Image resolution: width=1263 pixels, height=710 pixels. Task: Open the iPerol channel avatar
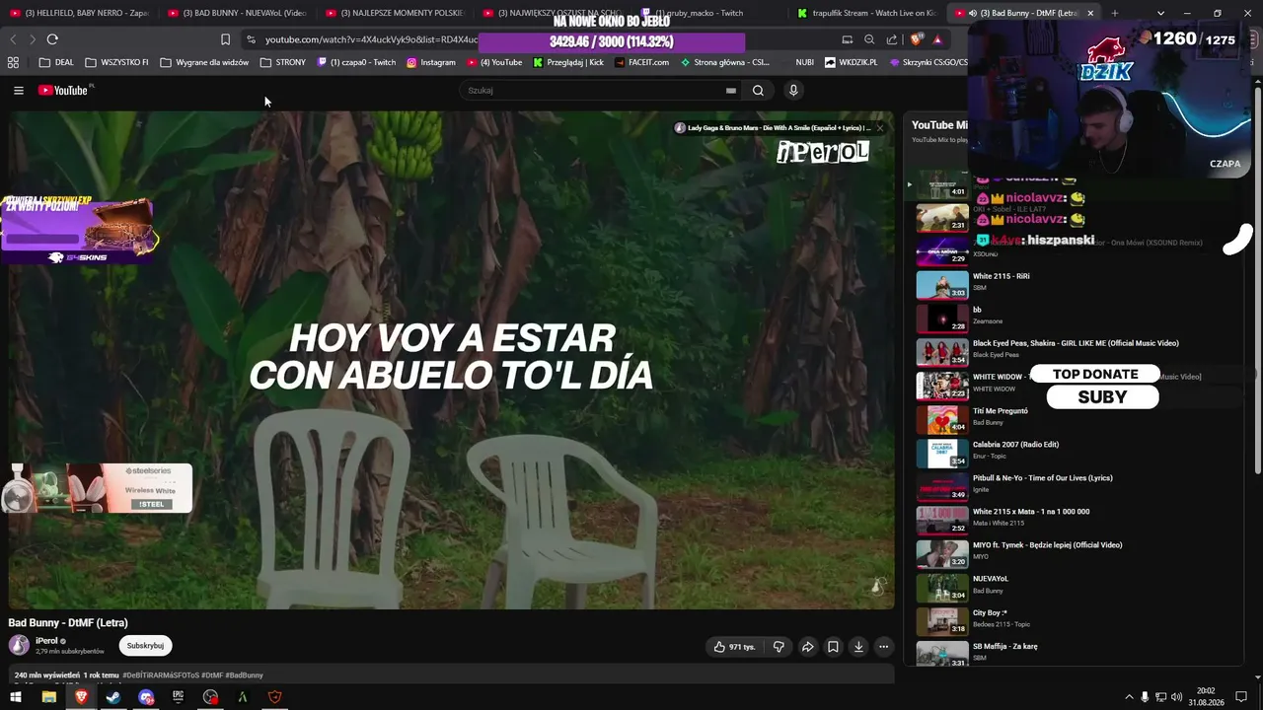[19, 645]
